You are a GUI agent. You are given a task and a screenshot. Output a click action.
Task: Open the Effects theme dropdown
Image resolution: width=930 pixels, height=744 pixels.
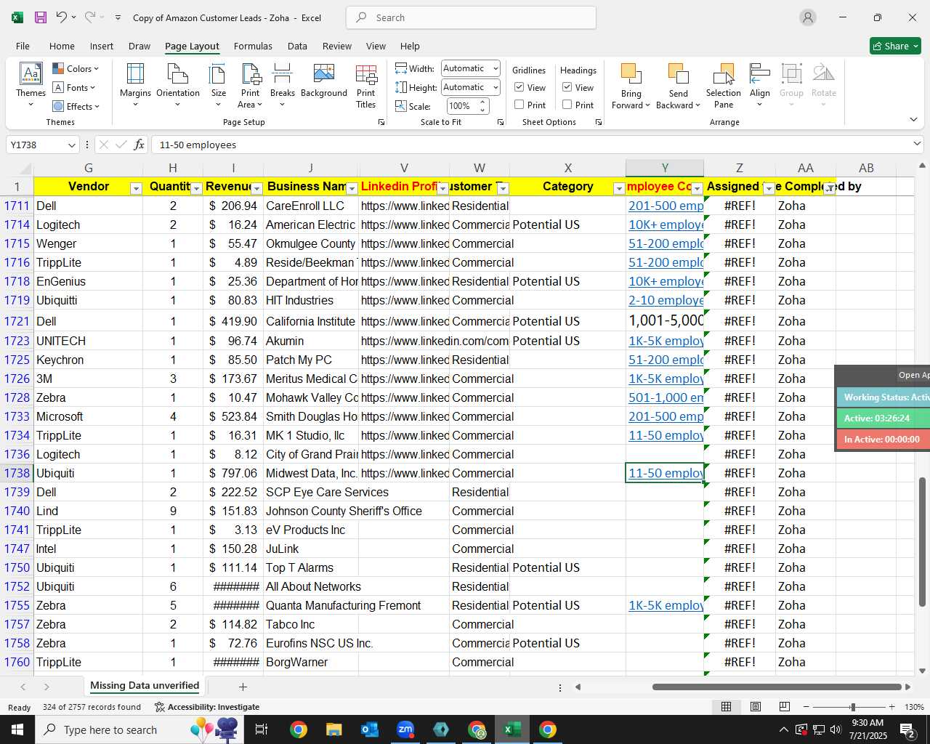point(76,107)
